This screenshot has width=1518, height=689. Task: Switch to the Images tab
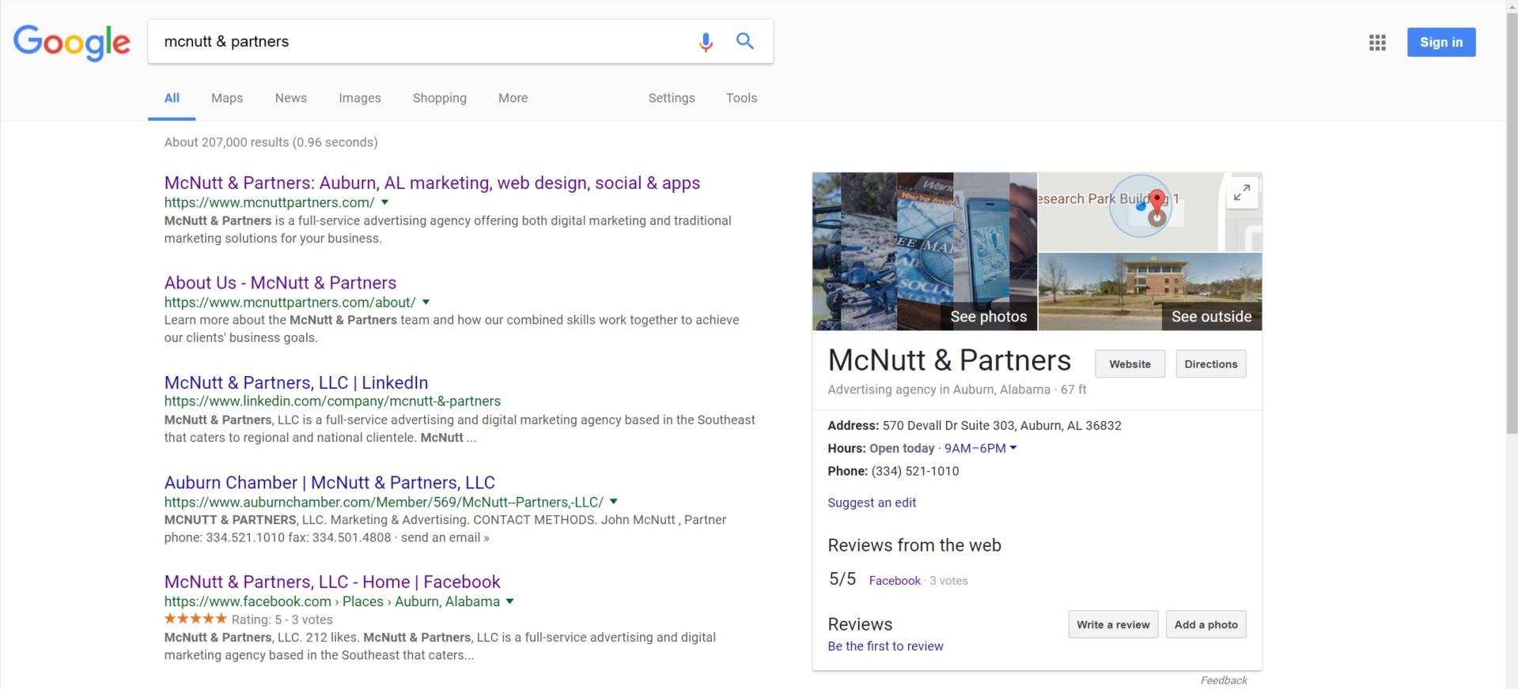[359, 98]
